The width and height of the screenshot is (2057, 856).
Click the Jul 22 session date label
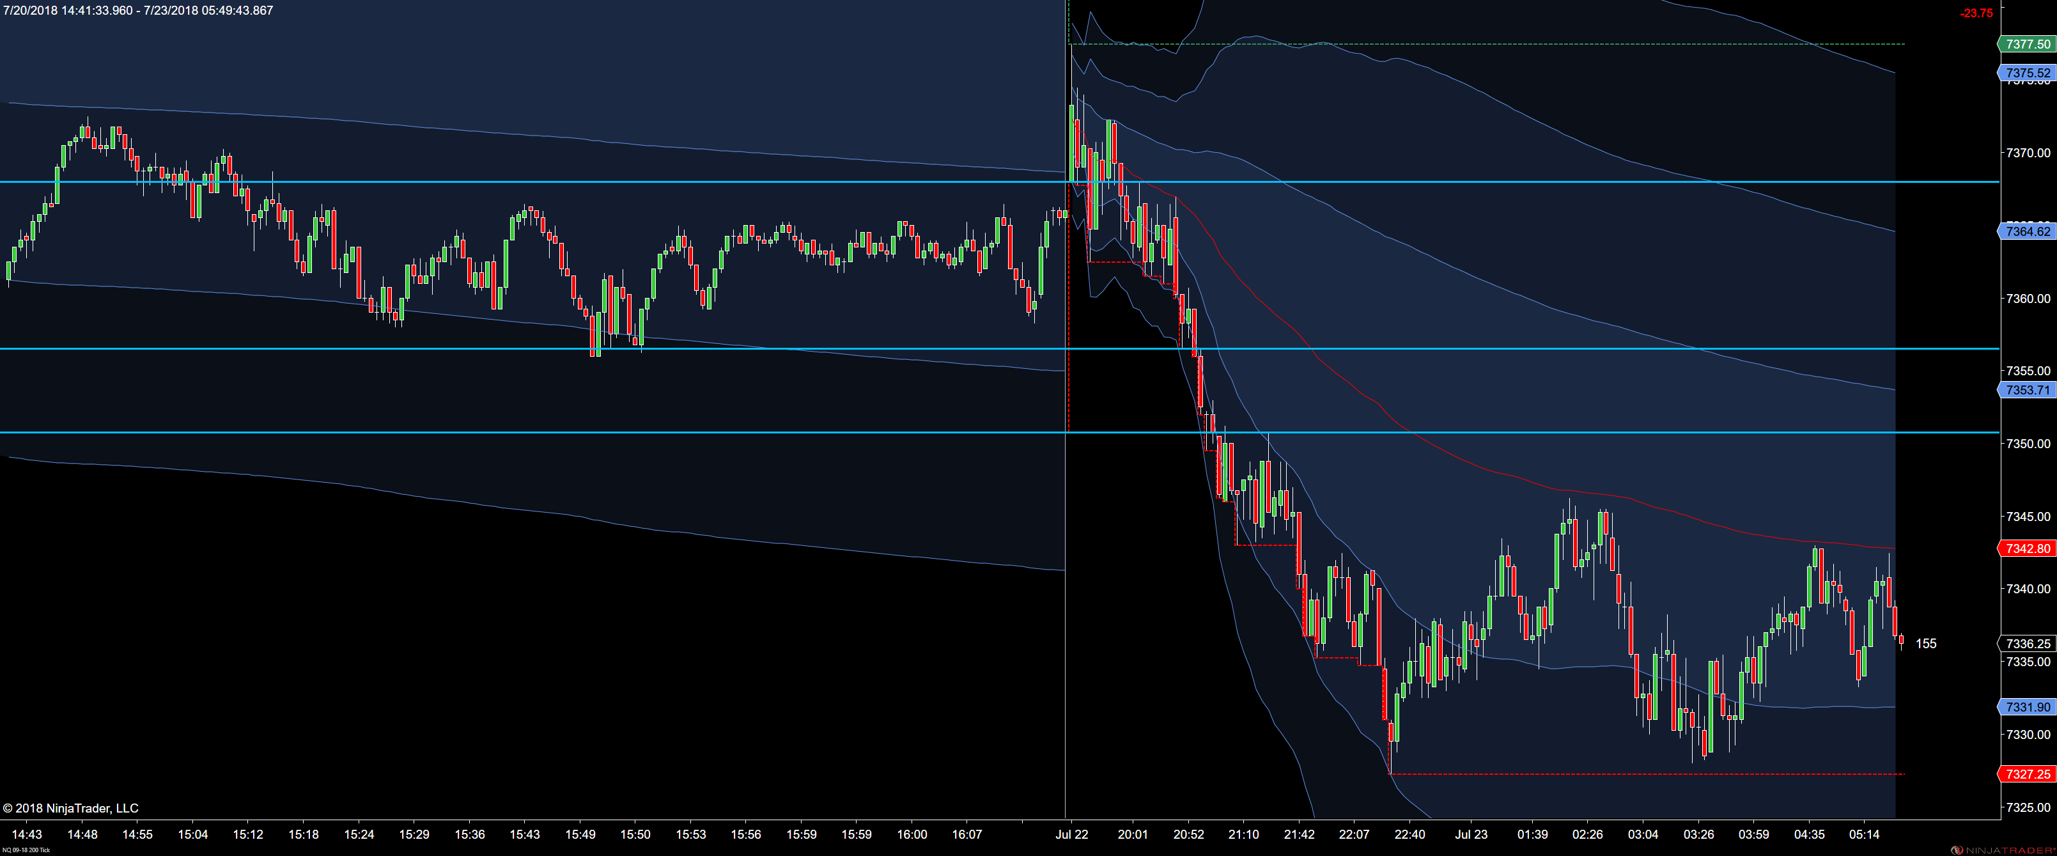1071,834
